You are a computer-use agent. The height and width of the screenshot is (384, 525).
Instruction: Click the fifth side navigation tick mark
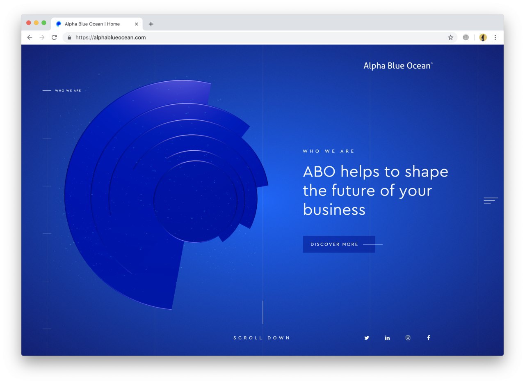tap(47, 281)
